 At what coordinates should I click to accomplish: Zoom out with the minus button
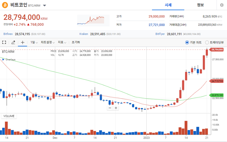[110, 108]
